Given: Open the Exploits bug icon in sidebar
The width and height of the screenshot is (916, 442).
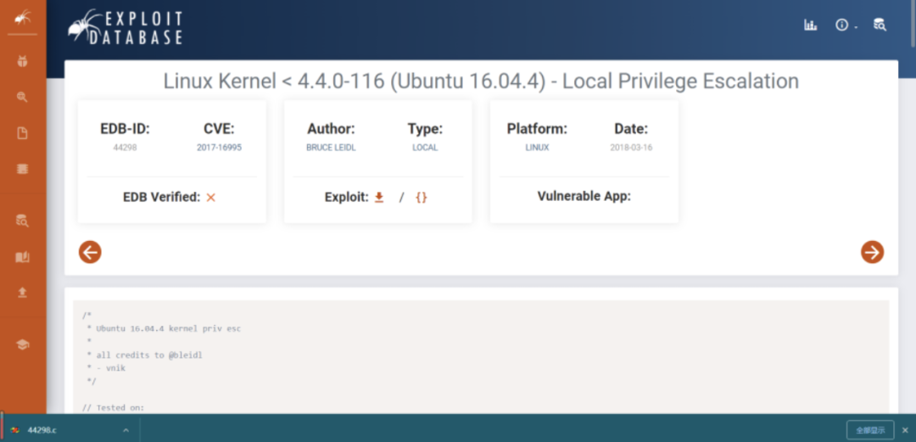Looking at the screenshot, I should pyautogui.click(x=22, y=61).
